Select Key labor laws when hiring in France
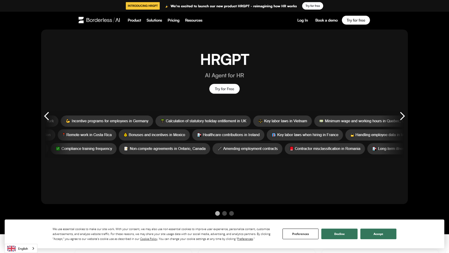Viewport: 449px width, 253px height. click(x=305, y=135)
